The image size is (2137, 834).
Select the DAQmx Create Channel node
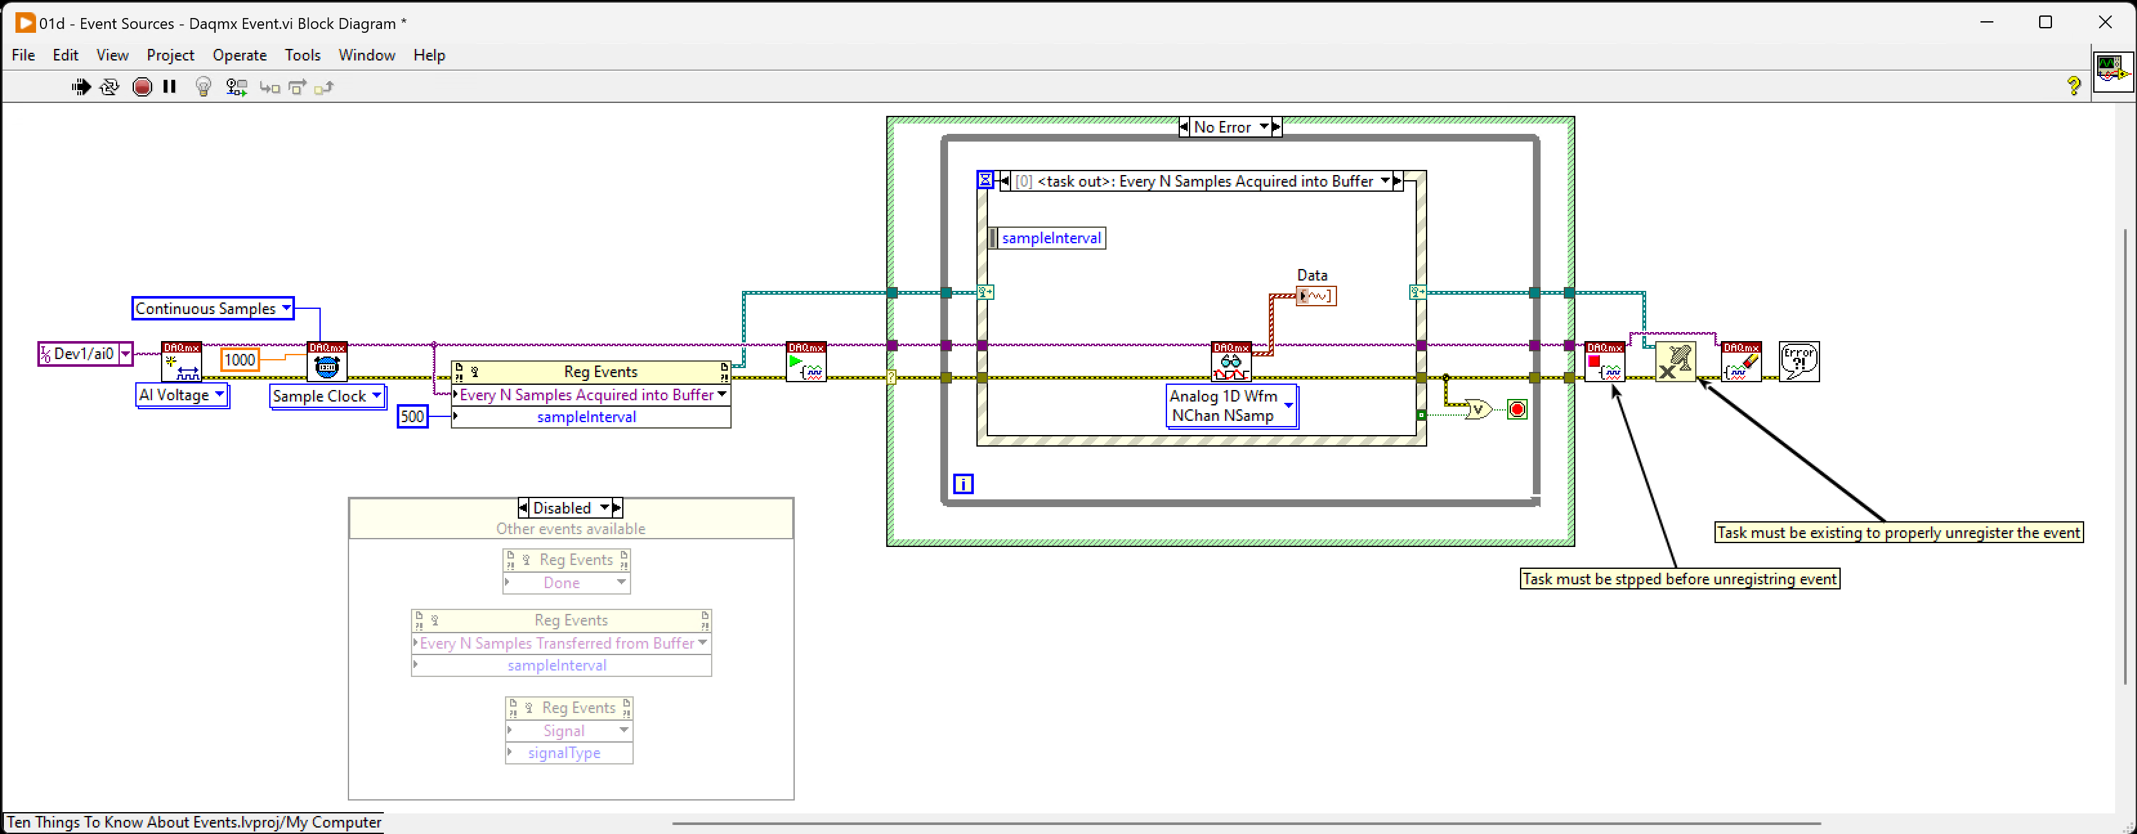pos(181,362)
